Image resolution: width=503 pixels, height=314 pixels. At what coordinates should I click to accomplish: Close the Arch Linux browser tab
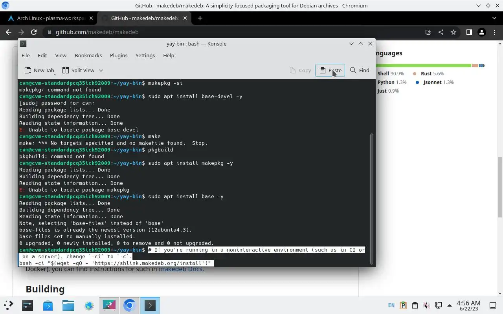pyautogui.click(x=91, y=18)
